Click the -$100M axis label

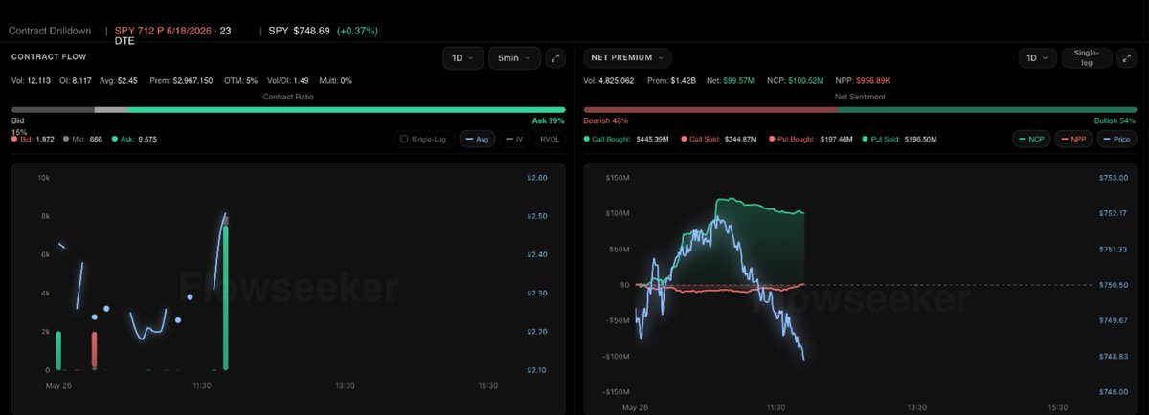pos(617,356)
